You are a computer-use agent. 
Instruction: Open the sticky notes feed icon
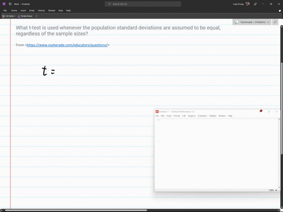280,11
